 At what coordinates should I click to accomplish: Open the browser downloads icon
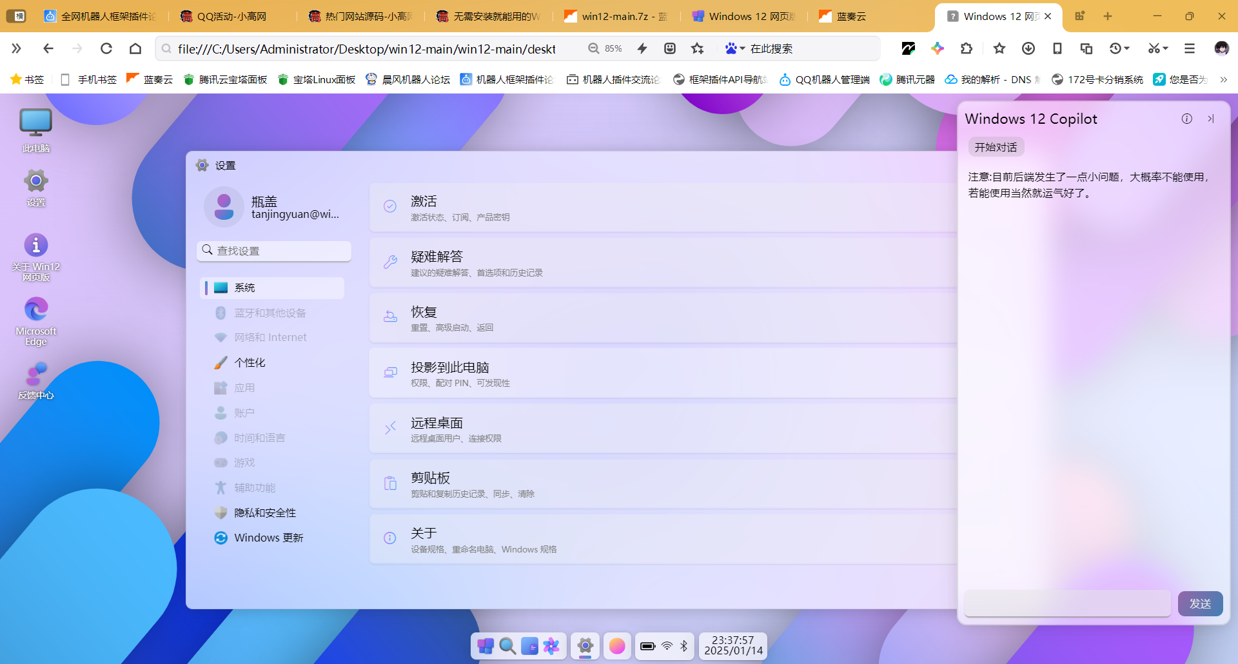coord(1028,48)
